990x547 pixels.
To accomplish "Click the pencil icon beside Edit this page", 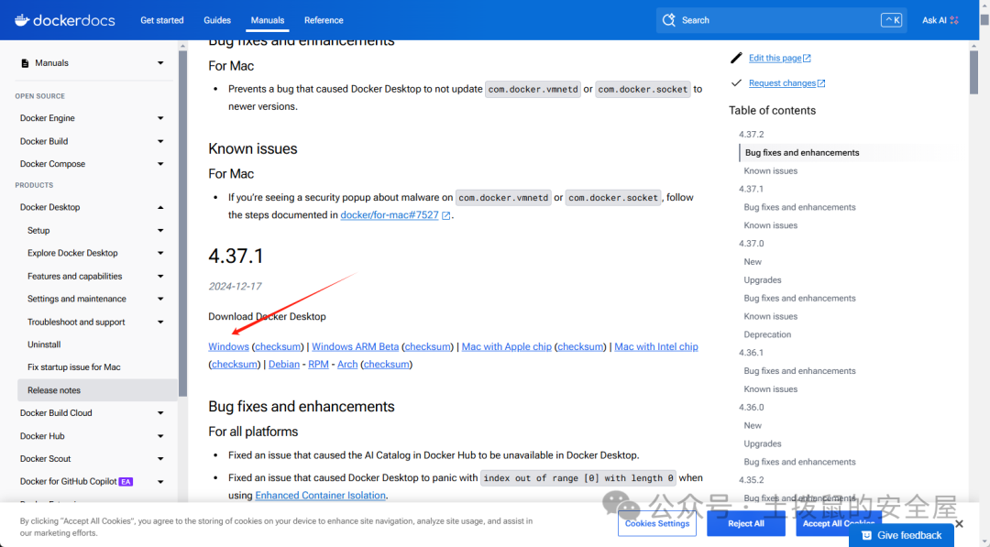I will point(735,58).
